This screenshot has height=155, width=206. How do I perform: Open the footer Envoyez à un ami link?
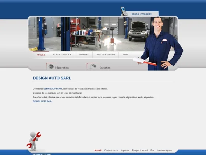point(140,151)
